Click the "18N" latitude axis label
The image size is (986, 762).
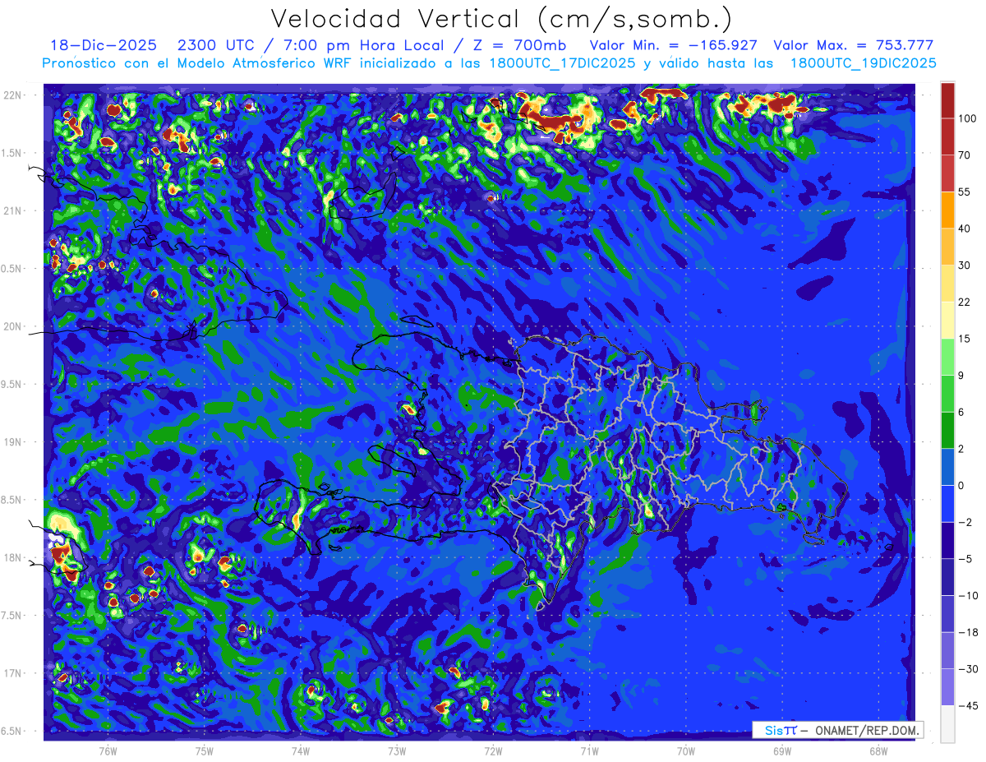coord(13,557)
